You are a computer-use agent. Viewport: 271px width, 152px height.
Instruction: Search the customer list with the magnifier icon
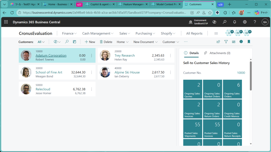click(67, 42)
